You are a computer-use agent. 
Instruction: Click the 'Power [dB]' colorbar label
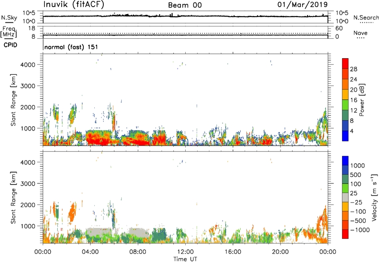tap(362, 100)
